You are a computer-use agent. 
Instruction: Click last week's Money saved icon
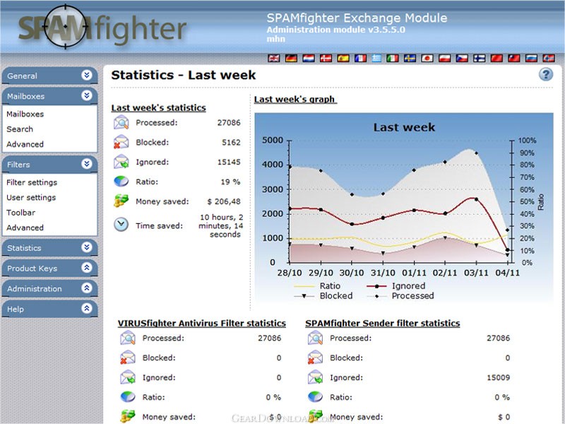pyautogui.click(x=121, y=201)
